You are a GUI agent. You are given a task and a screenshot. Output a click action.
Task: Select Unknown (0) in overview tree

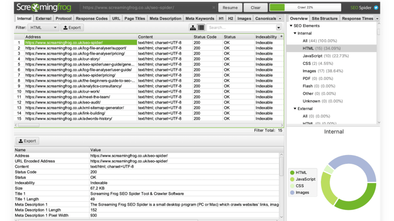pos(323,101)
